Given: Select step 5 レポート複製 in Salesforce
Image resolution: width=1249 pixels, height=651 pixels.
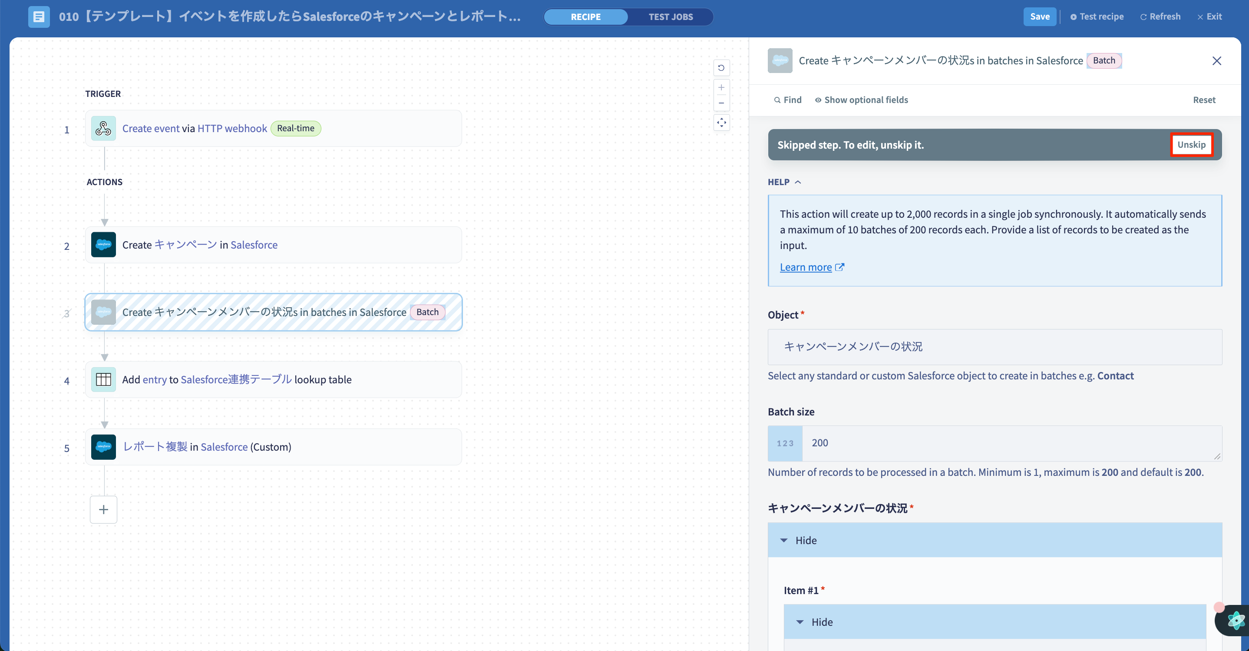Looking at the screenshot, I should tap(274, 447).
